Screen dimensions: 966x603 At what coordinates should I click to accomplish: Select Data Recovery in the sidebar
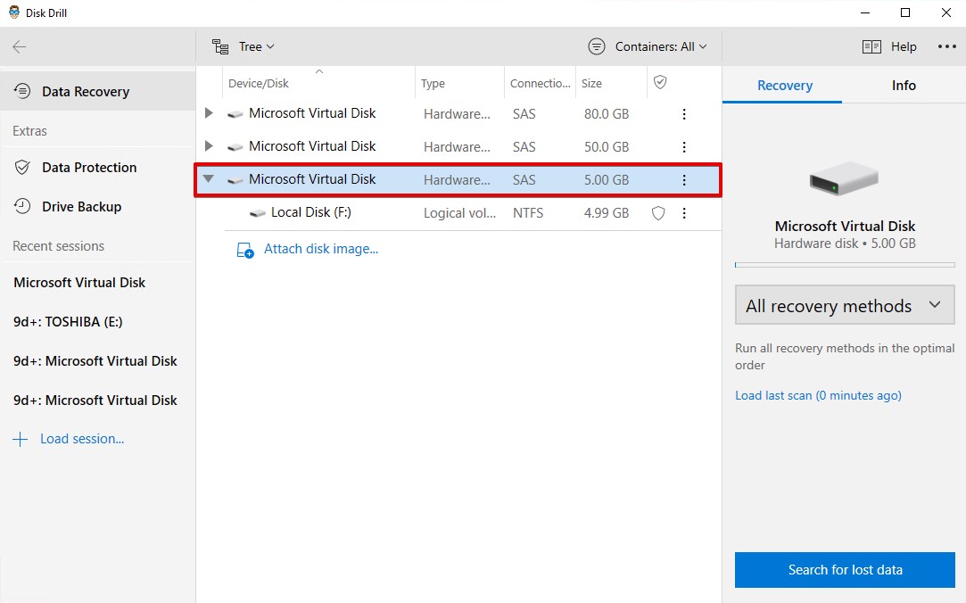click(x=98, y=91)
